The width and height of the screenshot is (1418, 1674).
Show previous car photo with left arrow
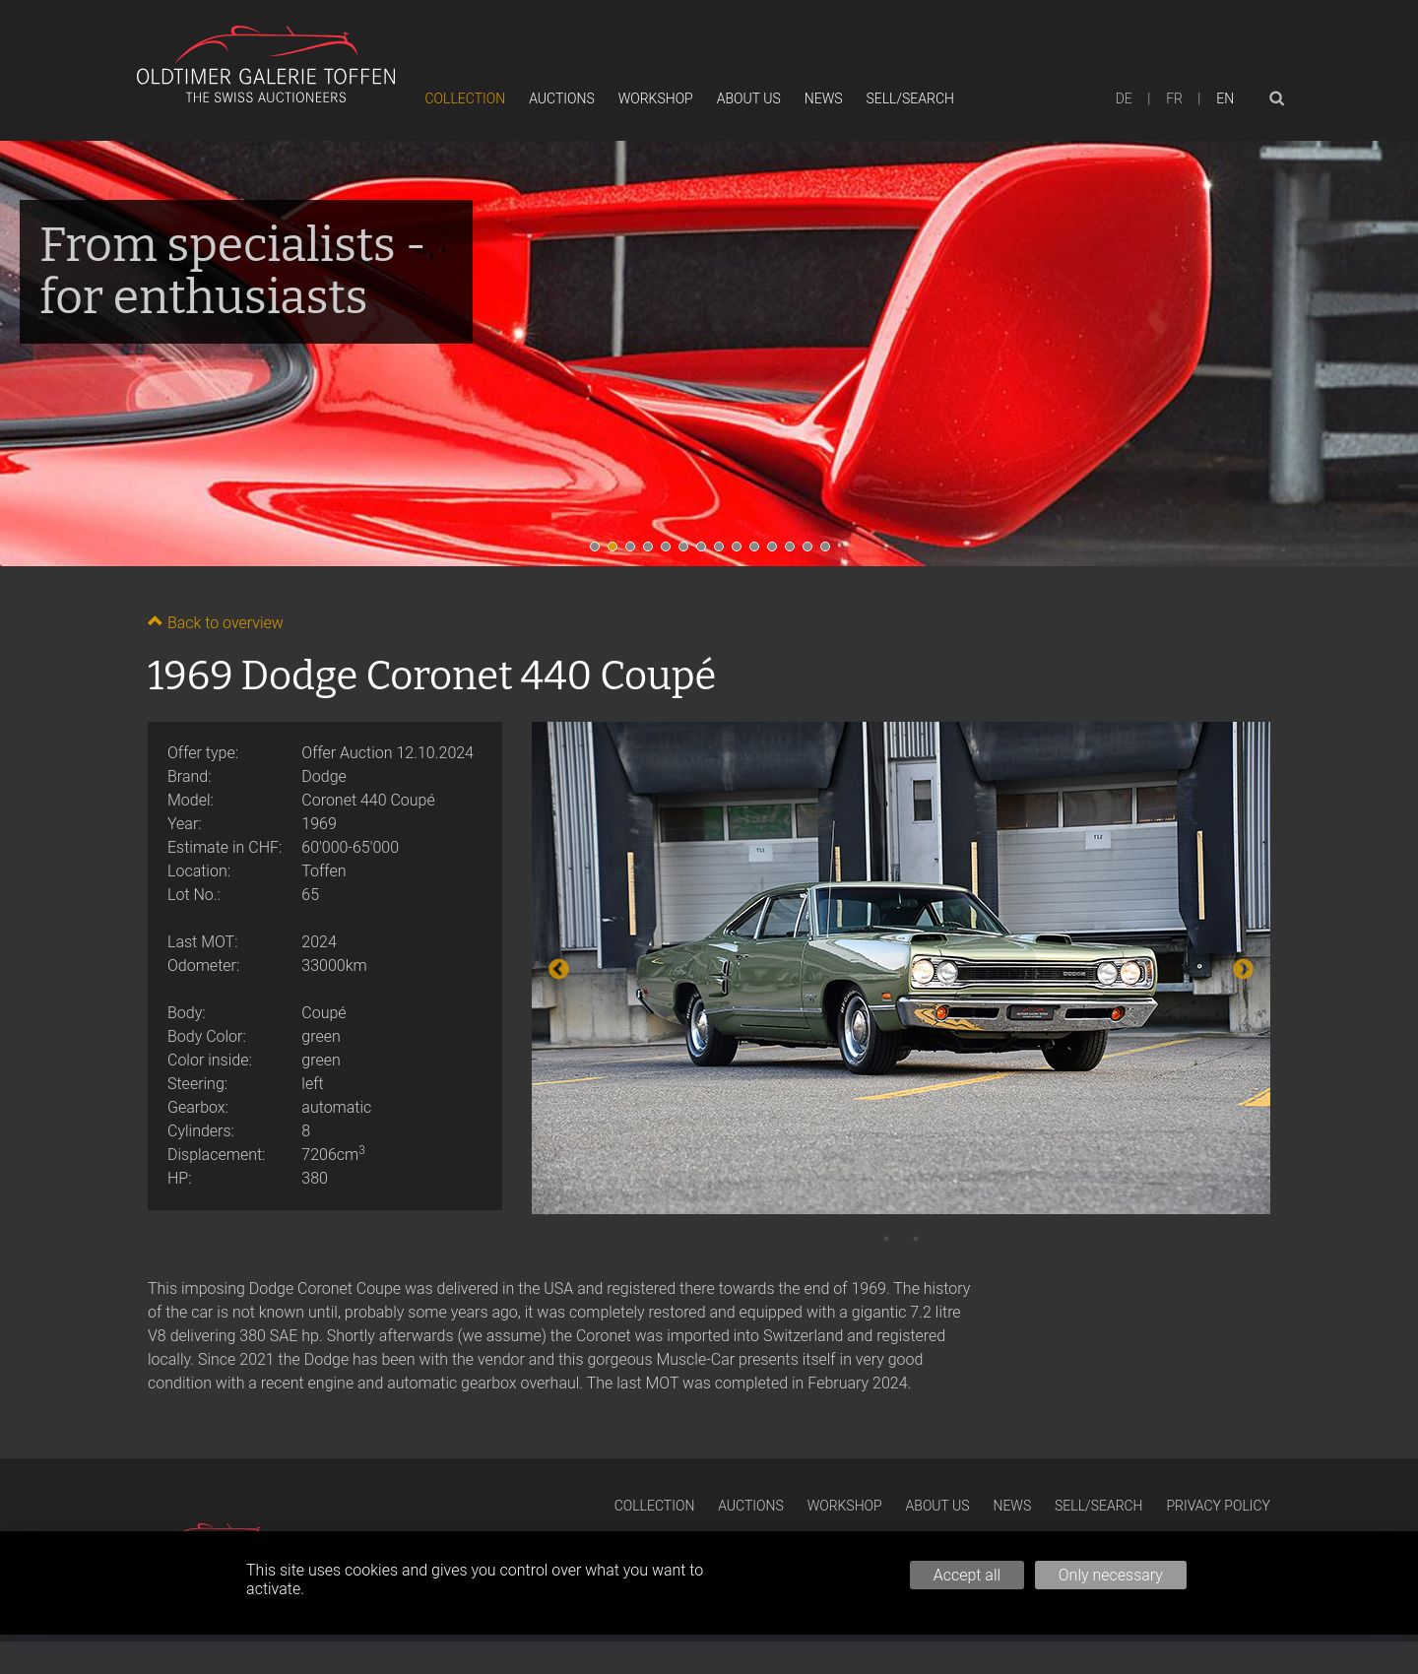coord(558,969)
